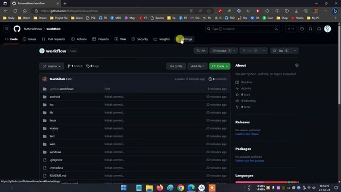Open the .github/workflows folder
Screen dimensions: 341x192
click(62, 89)
